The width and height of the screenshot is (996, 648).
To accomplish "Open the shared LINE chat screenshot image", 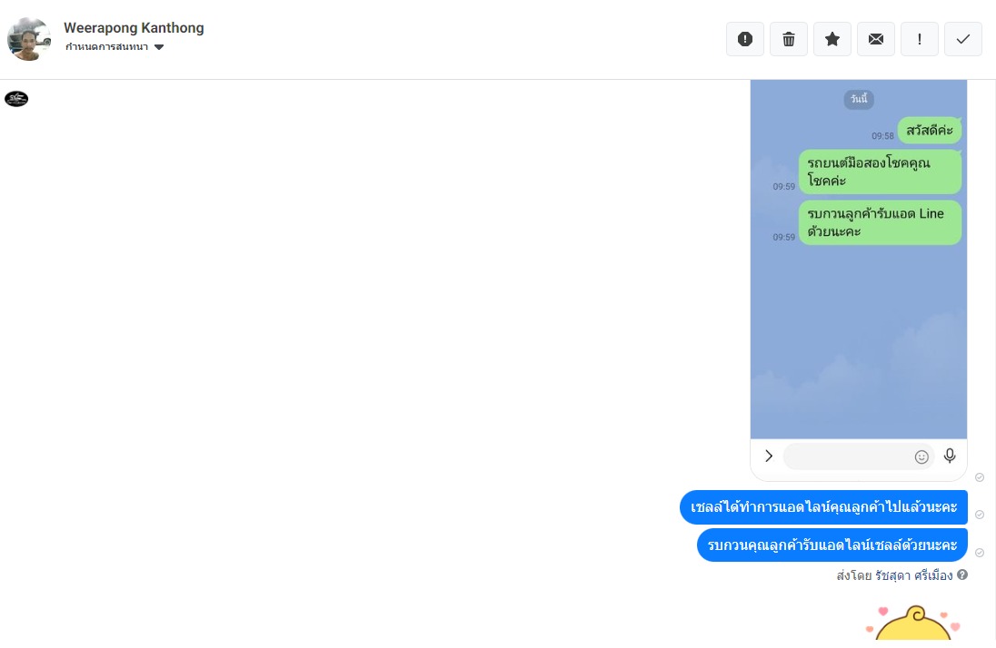I will [x=859, y=280].
